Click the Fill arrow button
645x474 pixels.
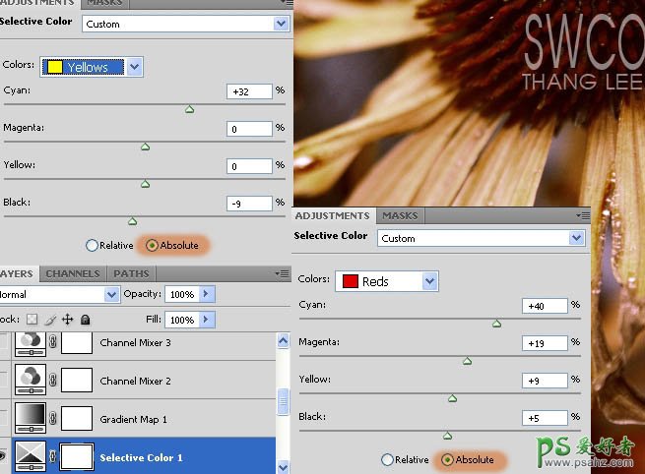(x=206, y=320)
